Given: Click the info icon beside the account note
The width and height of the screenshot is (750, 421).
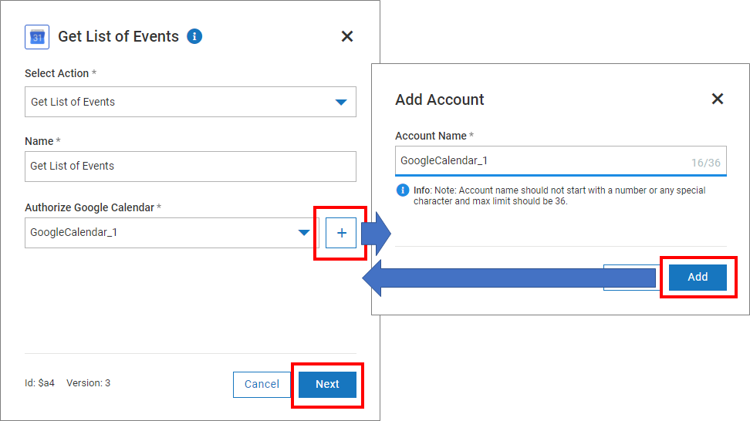Looking at the screenshot, I should coord(402,190).
